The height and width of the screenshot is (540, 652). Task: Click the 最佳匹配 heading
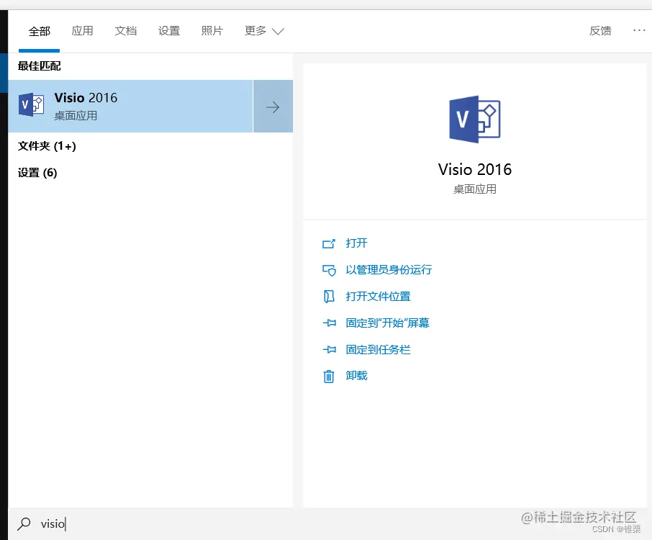pyautogui.click(x=39, y=66)
